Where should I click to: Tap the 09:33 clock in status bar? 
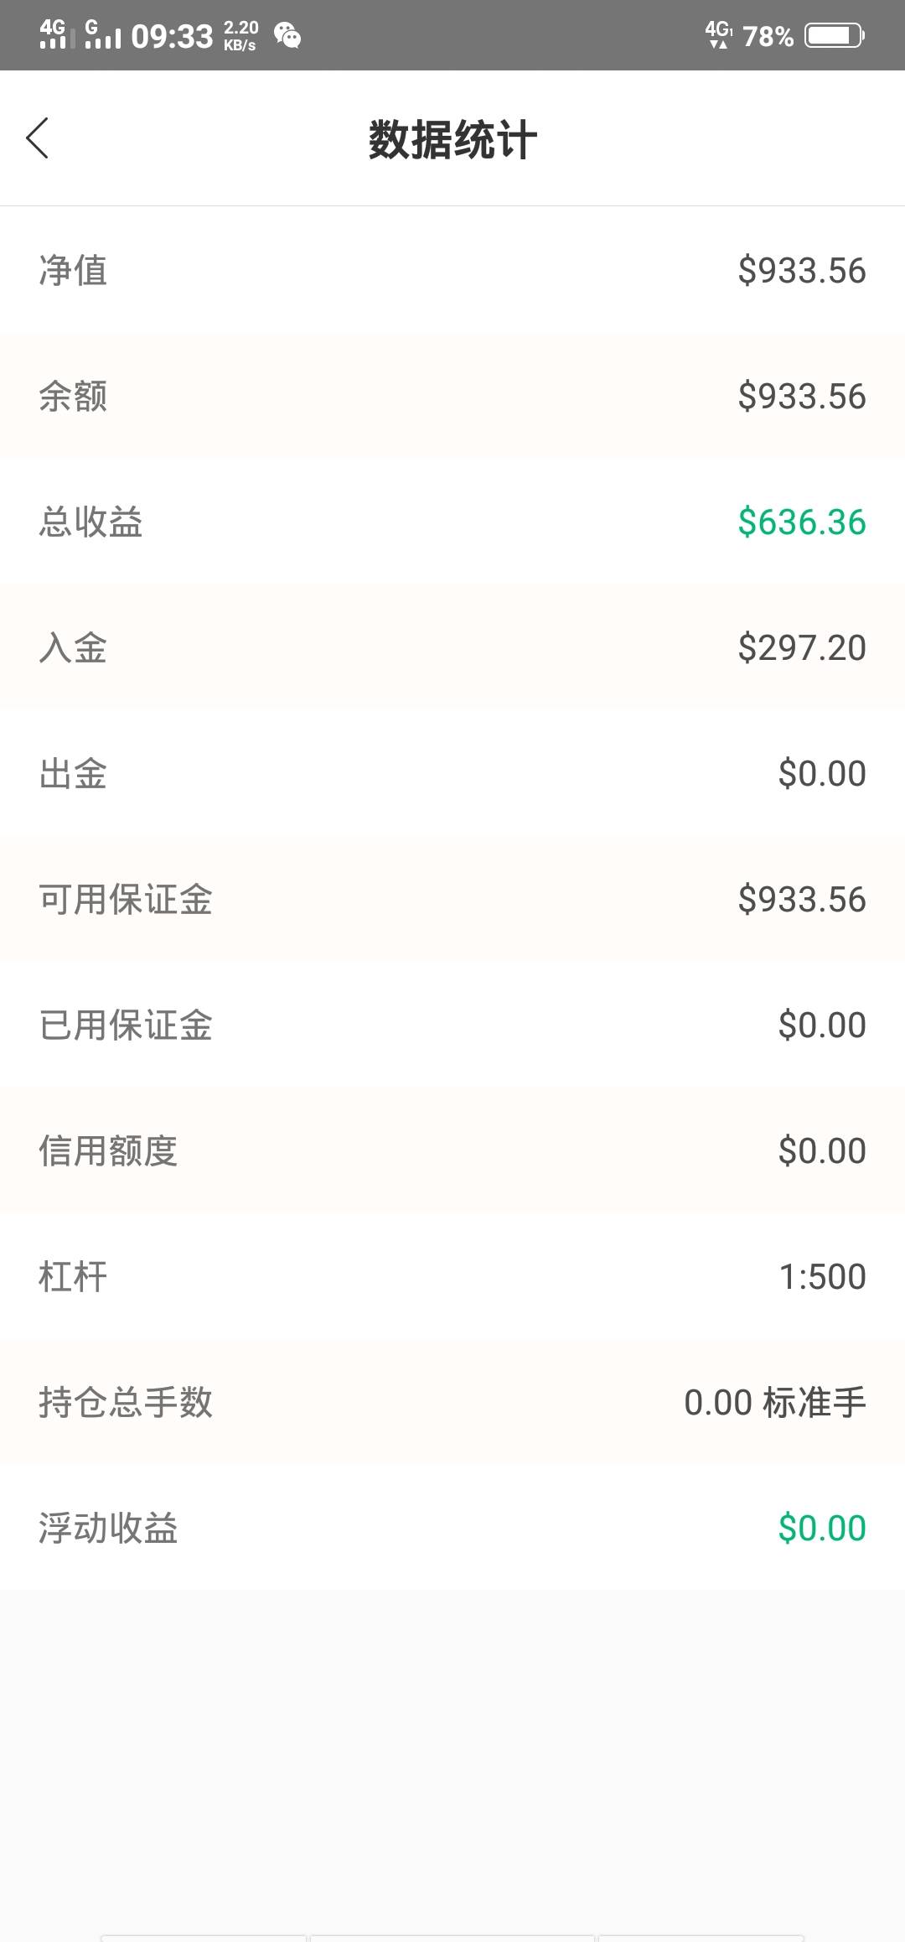172,36
